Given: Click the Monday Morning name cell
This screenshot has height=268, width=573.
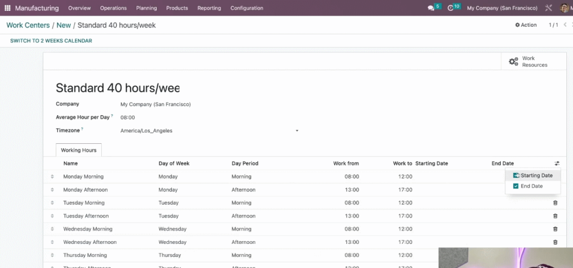Looking at the screenshot, I should click(x=83, y=177).
